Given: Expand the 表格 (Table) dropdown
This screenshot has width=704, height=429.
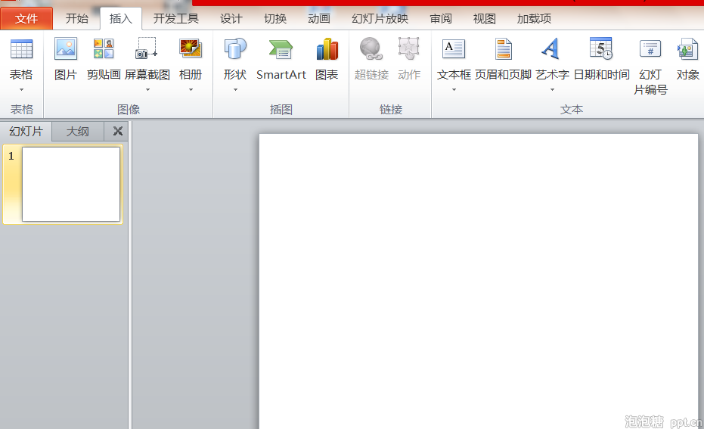Looking at the screenshot, I should [x=21, y=89].
